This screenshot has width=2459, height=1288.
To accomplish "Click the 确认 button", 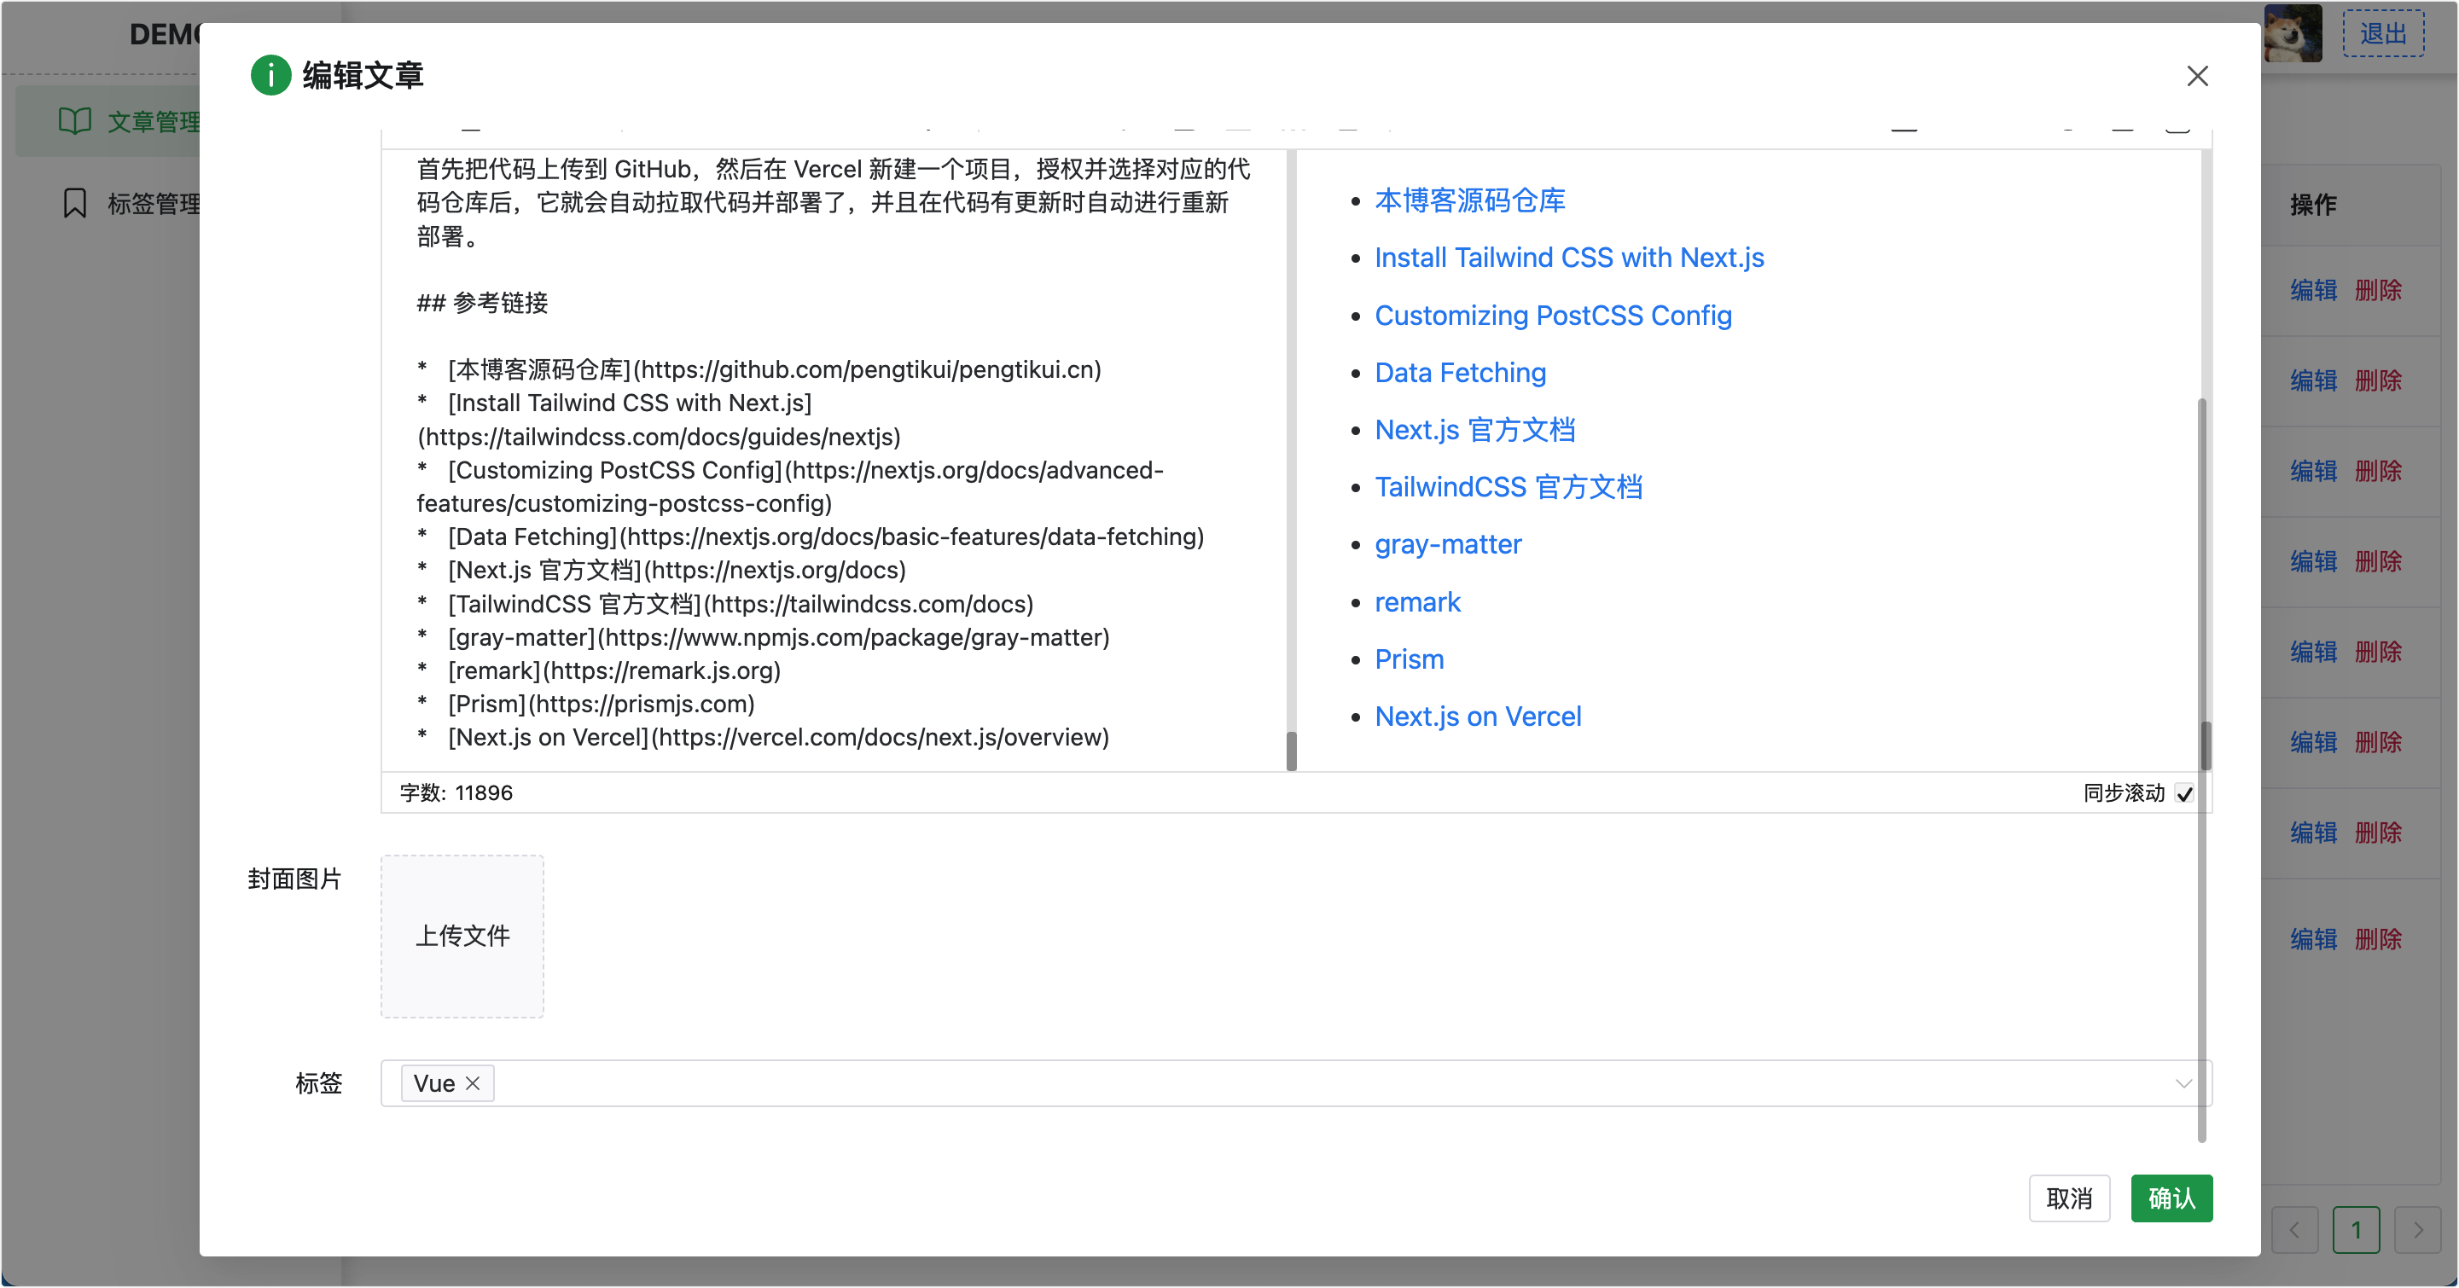I will coord(2171,1198).
